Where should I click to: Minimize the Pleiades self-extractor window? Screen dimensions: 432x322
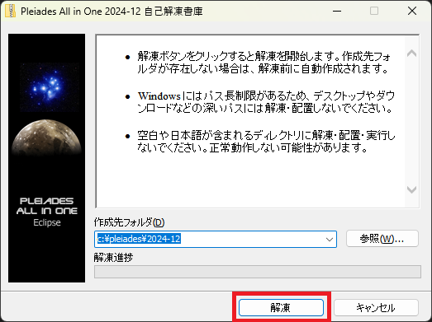pos(337,11)
